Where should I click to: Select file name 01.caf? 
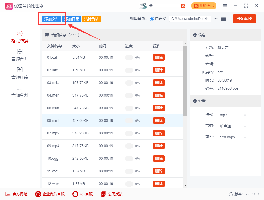tap(52, 58)
